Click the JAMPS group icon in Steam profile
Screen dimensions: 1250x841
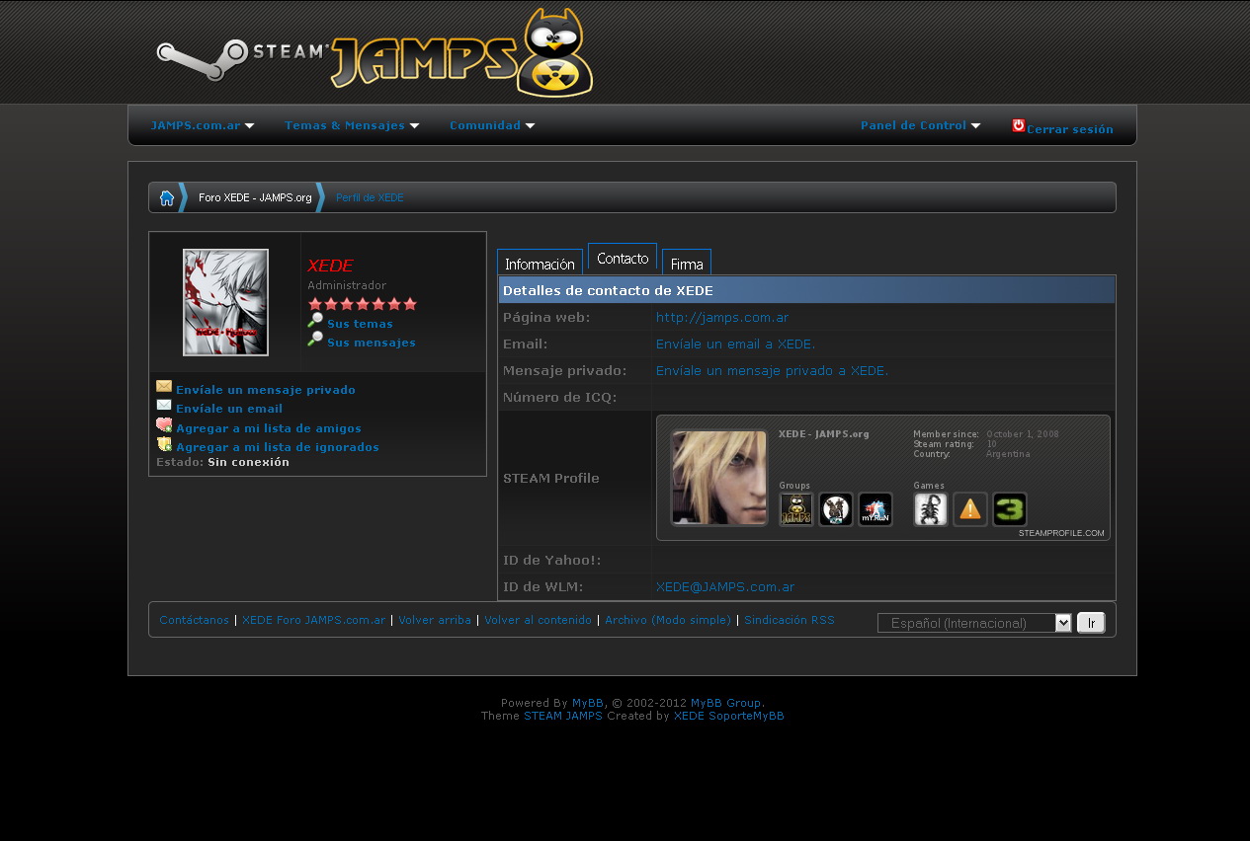796,509
